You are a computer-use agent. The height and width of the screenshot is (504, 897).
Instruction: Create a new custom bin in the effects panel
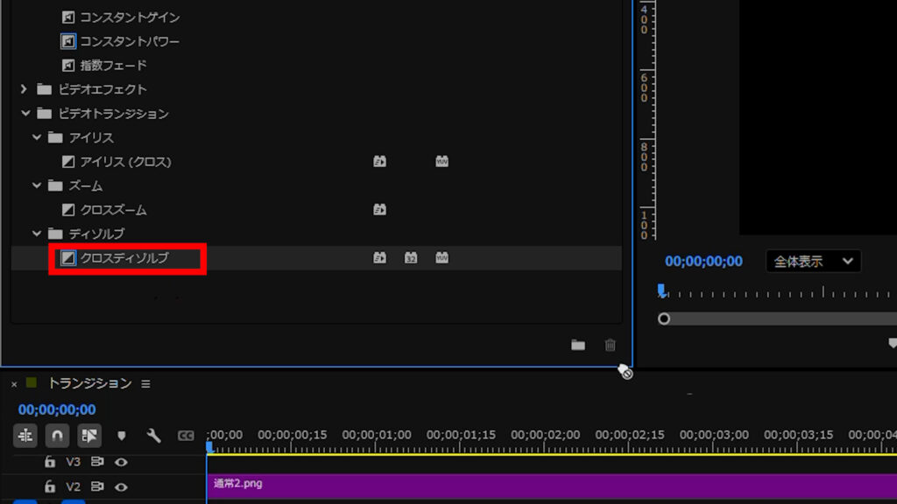pyautogui.click(x=578, y=345)
